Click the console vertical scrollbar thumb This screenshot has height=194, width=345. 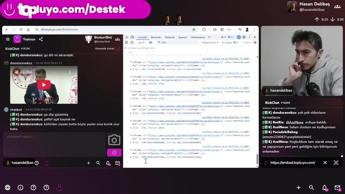tap(257, 159)
